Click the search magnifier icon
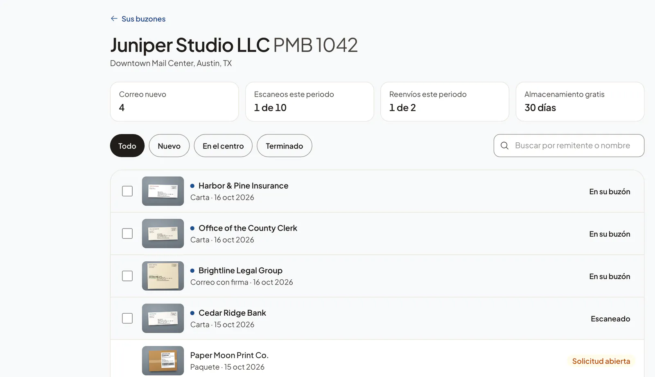Viewport: 655px width, 377px height. pyautogui.click(x=504, y=146)
